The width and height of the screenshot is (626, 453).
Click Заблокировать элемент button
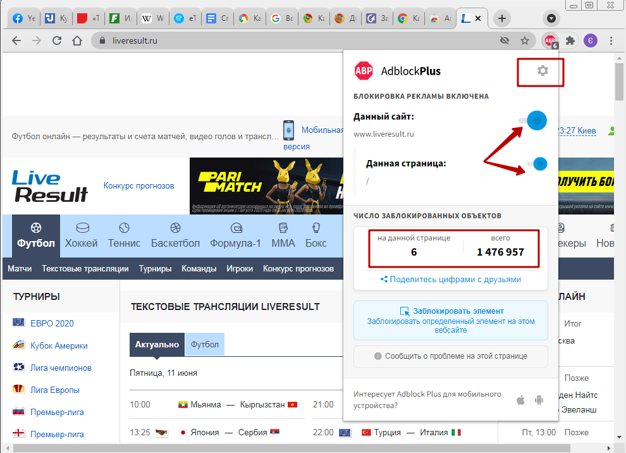click(451, 320)
